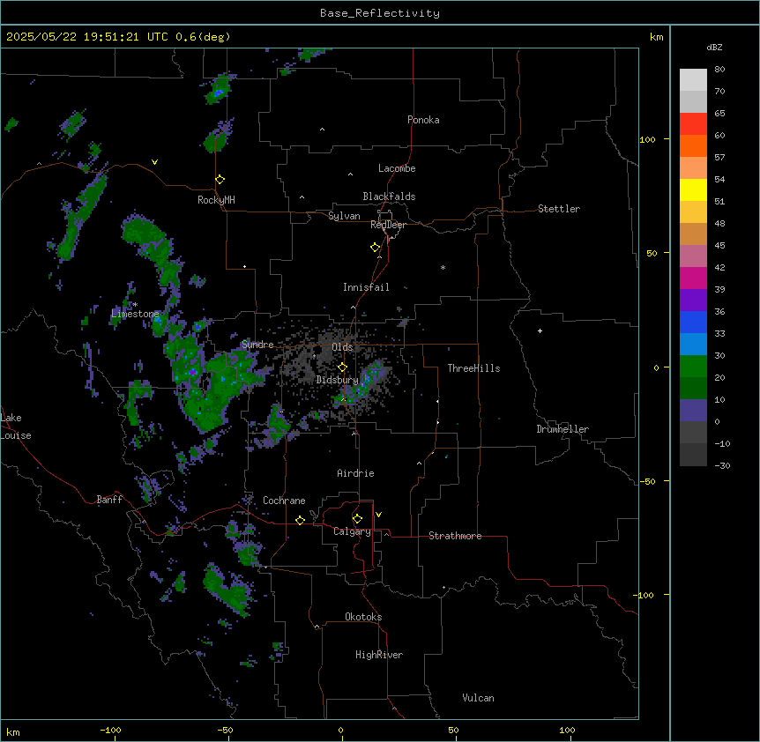Pick the orange 57-60 dBZ legend swatch
The height and width of the screenshot is (742, 760).
pos(693,145)
